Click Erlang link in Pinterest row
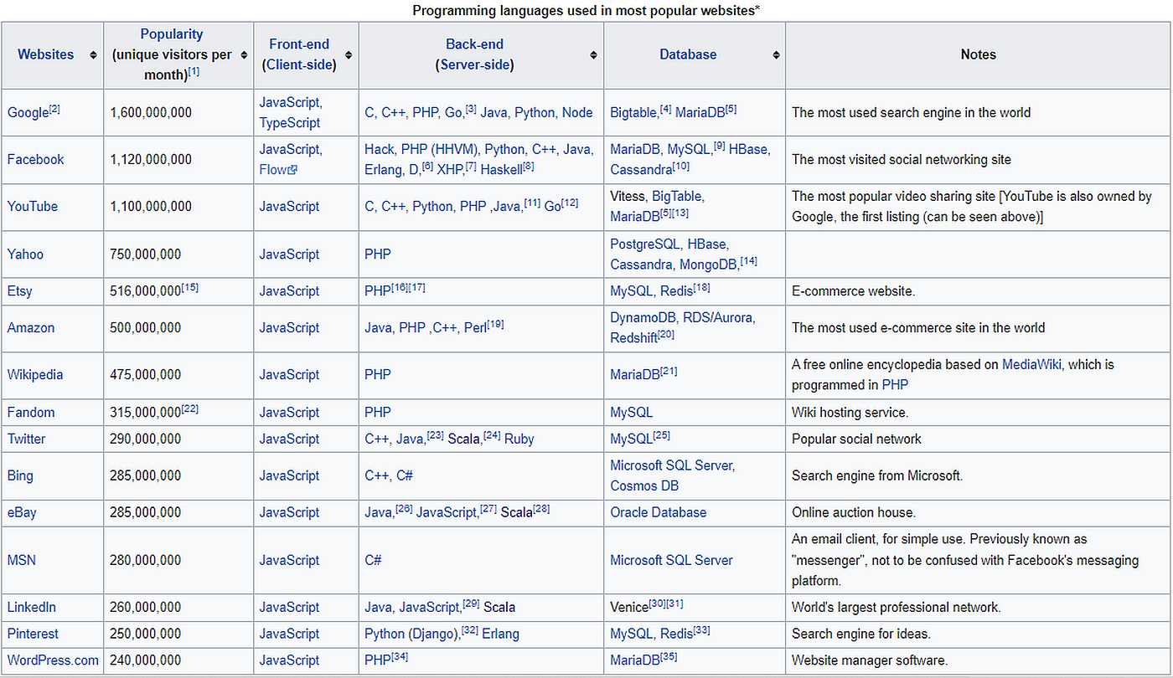Viewport: 1173px width, 678px height. point(500,634)
